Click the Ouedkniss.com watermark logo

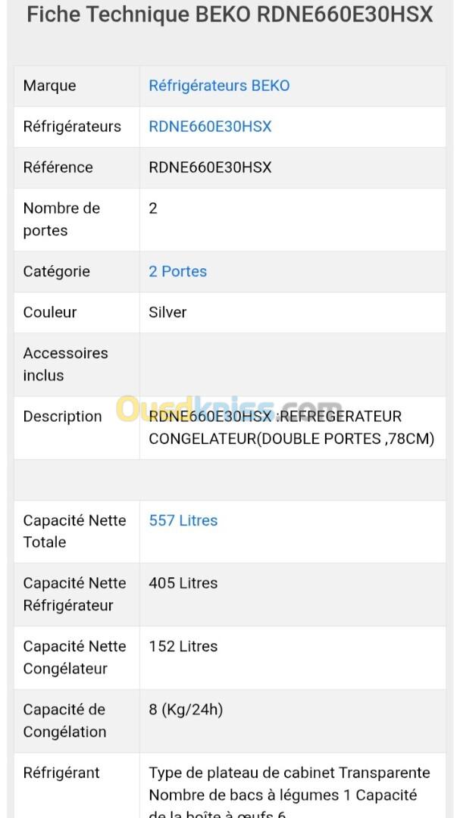tap(227, 409)
